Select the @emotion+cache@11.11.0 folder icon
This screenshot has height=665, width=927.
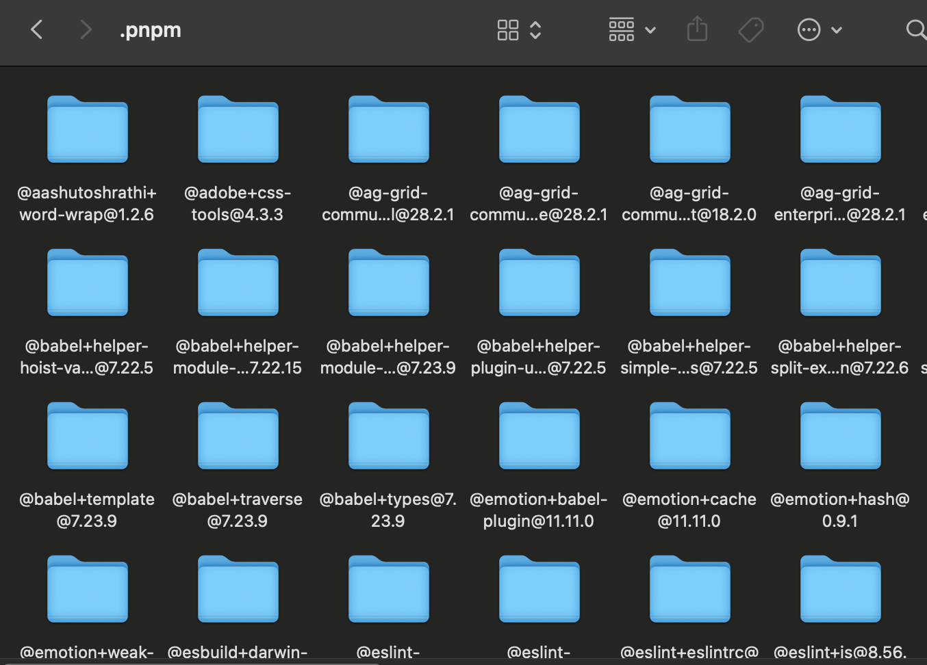pos(690,436)
